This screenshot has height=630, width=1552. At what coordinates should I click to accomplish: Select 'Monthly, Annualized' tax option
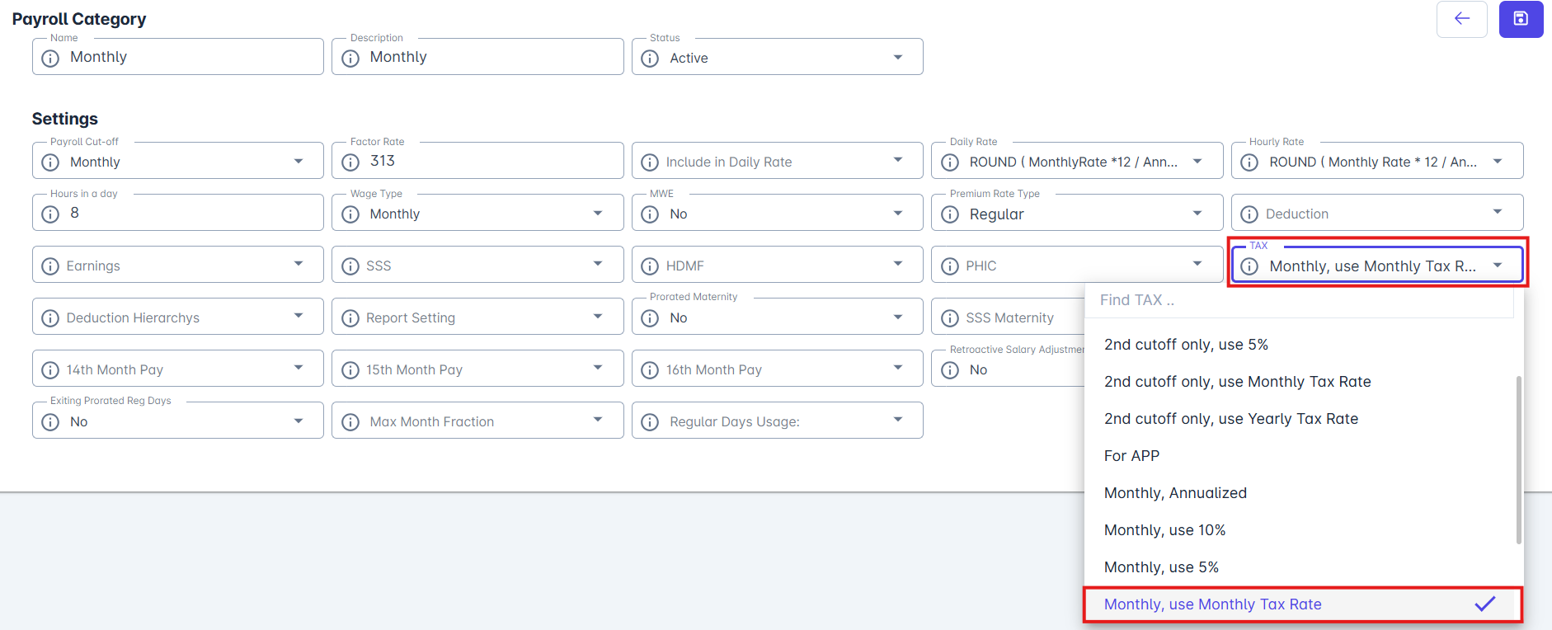tap(1175, 493)
